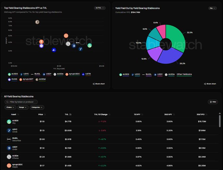Toggle sUSDai series in scatter chart legend
This screenshot has width=223, height=170.
[x=41, y=79]
